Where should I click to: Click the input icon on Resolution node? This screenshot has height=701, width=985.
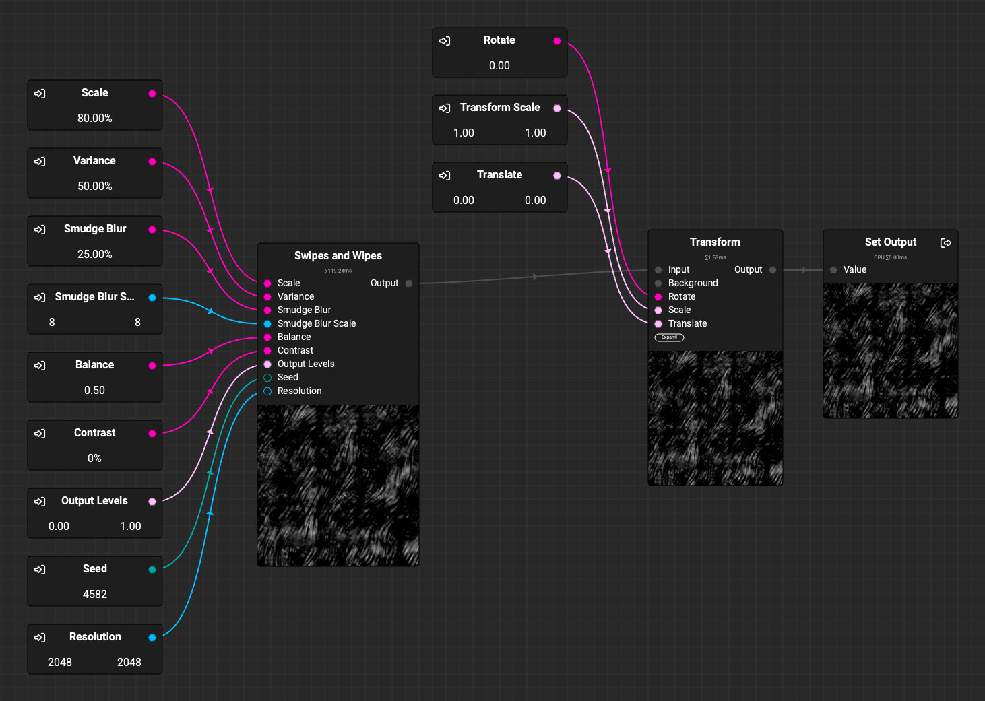40,638
